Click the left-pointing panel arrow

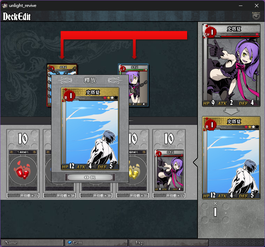[x=195, y=162]
